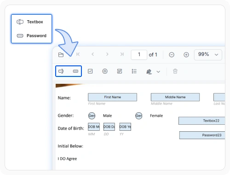Go to previous page
This screenshot has height=175, width=230.
pyautogui.click(x=92, y=54)
